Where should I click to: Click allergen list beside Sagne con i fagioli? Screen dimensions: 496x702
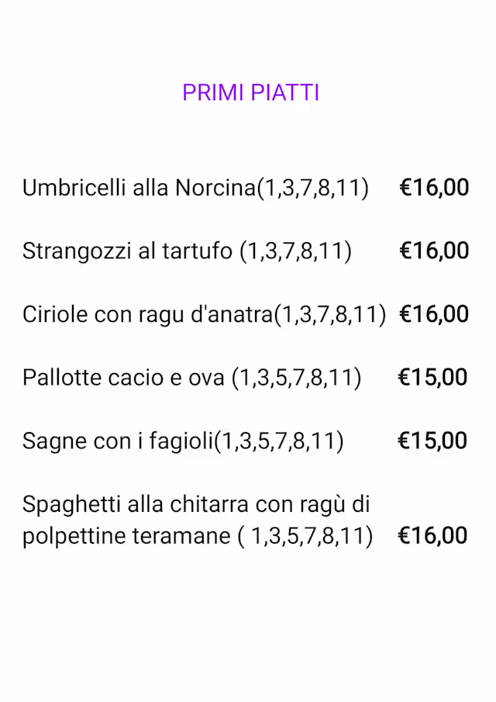tap(278, 441)
